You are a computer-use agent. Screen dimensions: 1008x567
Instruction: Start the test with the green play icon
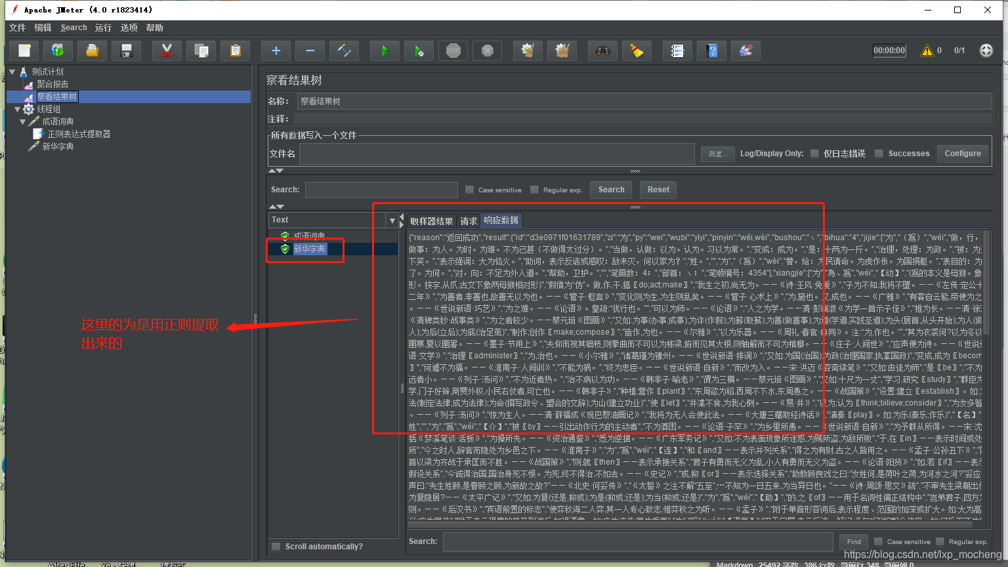tap(385, 51)
